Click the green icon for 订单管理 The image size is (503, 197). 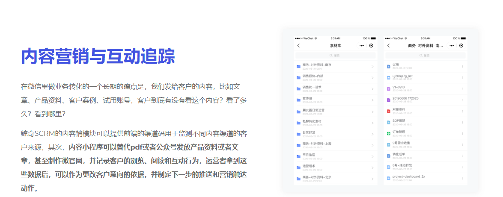pos(388,134)
